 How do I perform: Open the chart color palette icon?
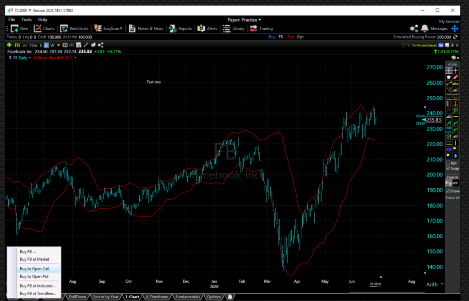453,58
